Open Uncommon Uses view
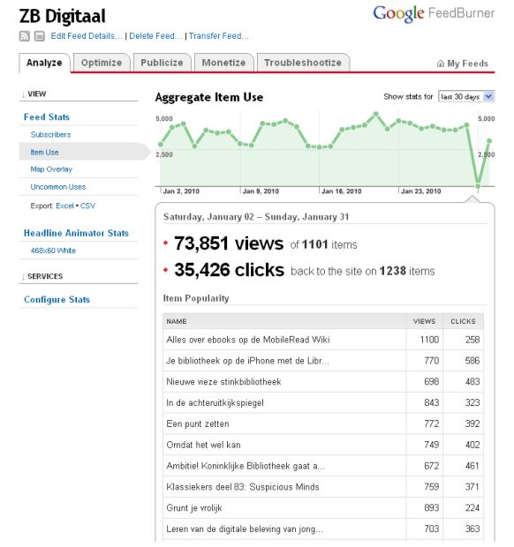The image size is (514, 547). click(x=58, y=187)
